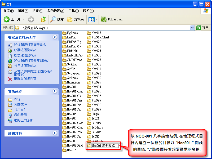Toggle the 資料夾 folders pane button
Viewport: 212px width, 159px height.
pyautogui.click(x=75, y=19)
